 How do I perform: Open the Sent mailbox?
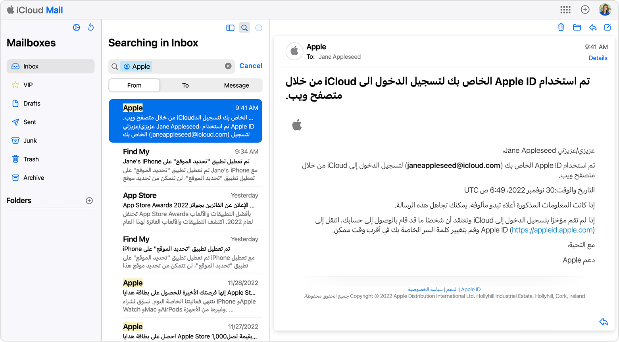click(50, 122)
